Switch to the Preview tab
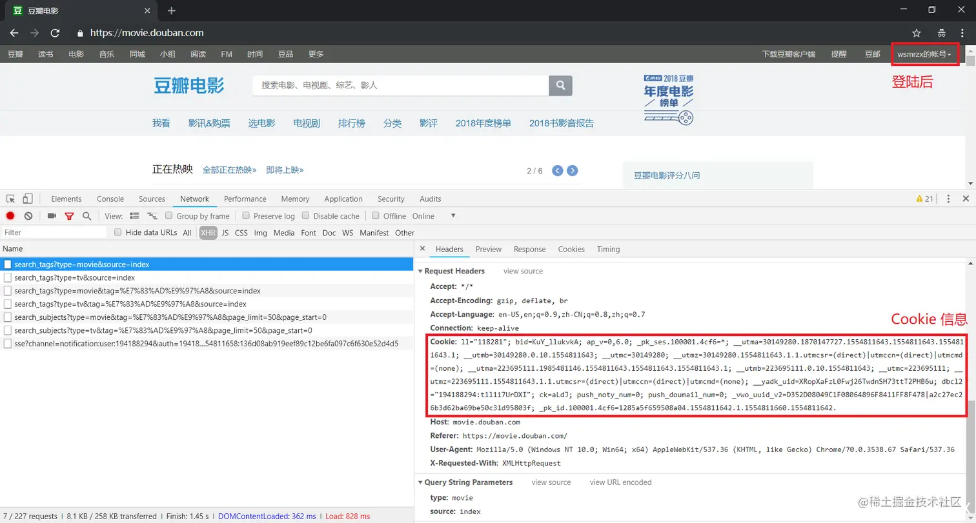976x523 pixels. [489, 249]
